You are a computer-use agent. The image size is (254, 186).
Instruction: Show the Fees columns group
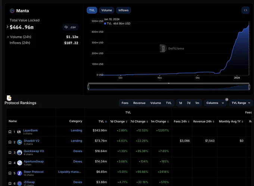[x=125, y=103]
